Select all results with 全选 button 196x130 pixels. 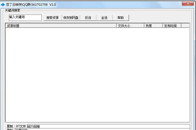tap(104, 18)
